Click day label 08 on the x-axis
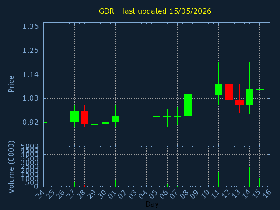 (x=184, y=194)
